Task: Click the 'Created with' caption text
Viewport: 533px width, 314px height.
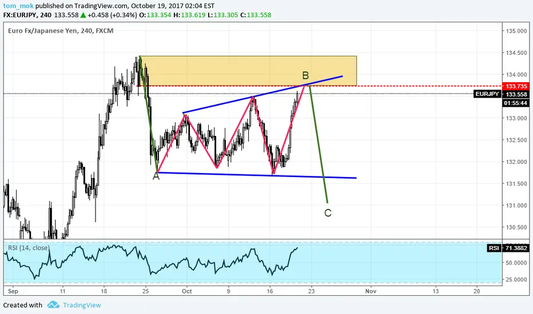Action: coord(23,305)
